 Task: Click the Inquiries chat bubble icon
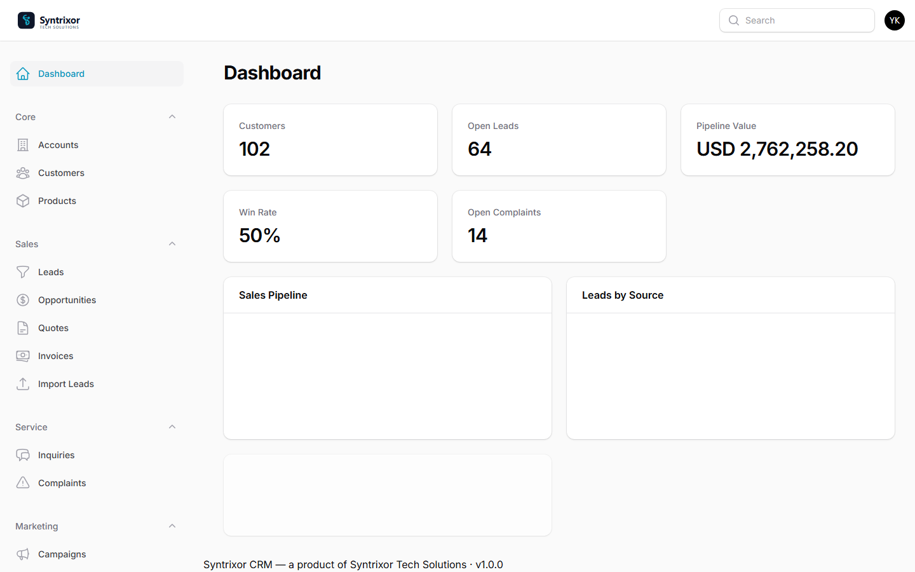pos(23,455)
